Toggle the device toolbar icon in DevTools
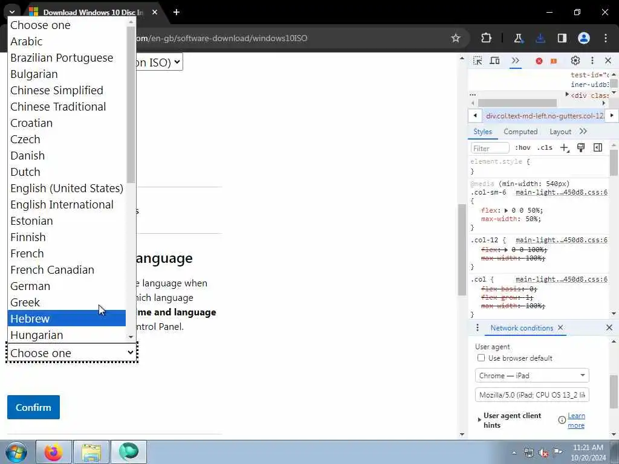619x464 pixels. (494, 61)
